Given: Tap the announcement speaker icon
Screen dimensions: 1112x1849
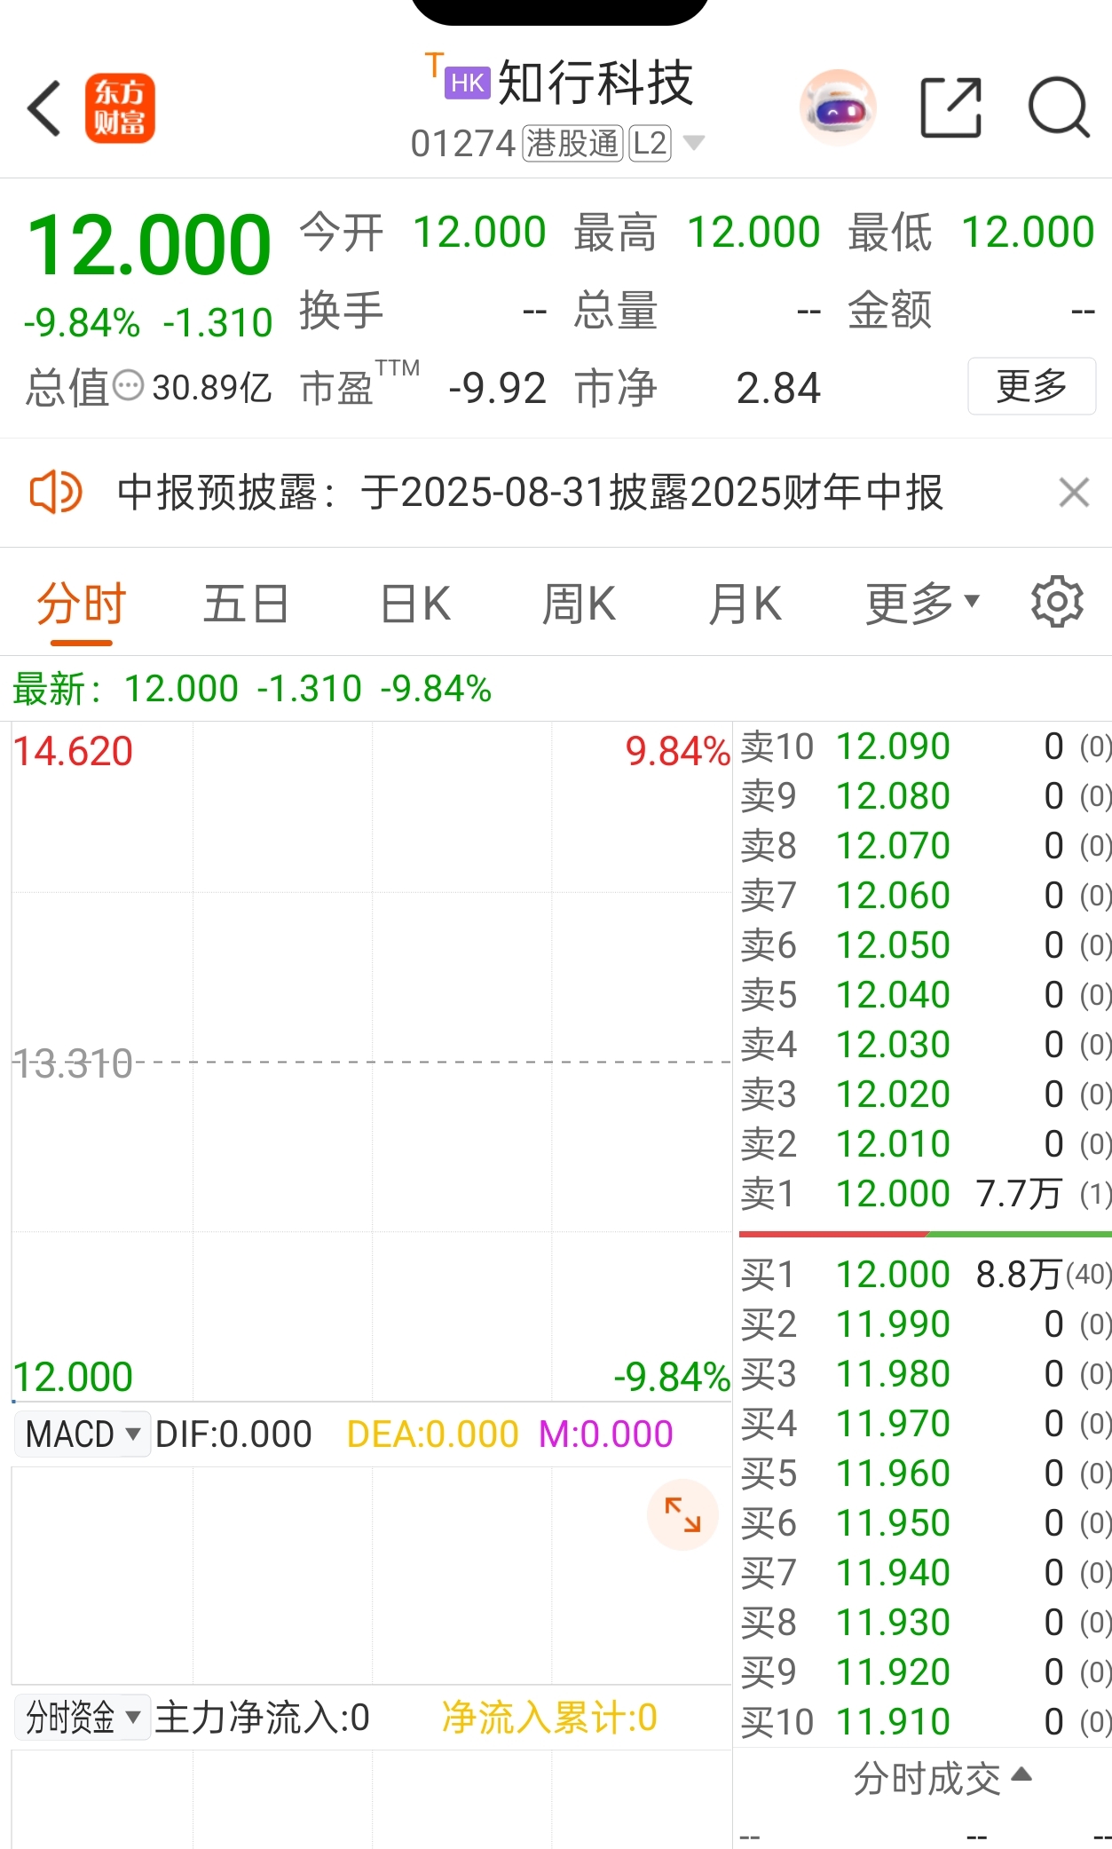Looking at the screenshot, I should point(55,493).
